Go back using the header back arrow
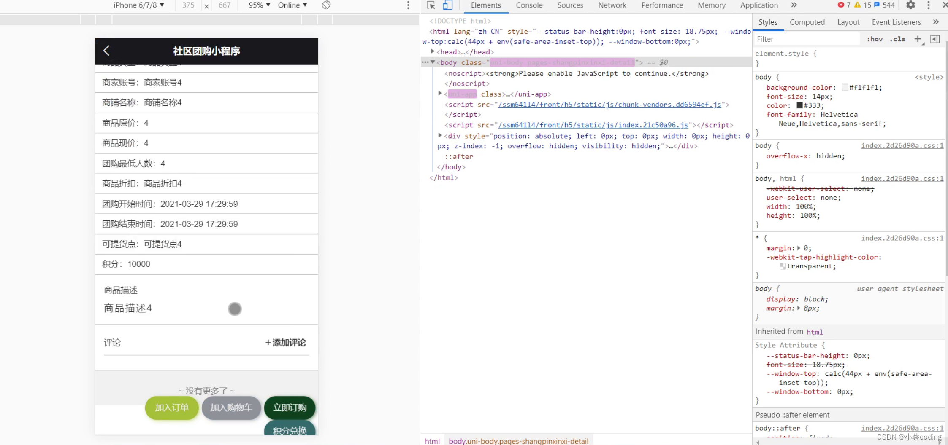This screenshot has width=948, height=445. pyautogui.click(x=106, y=51)
